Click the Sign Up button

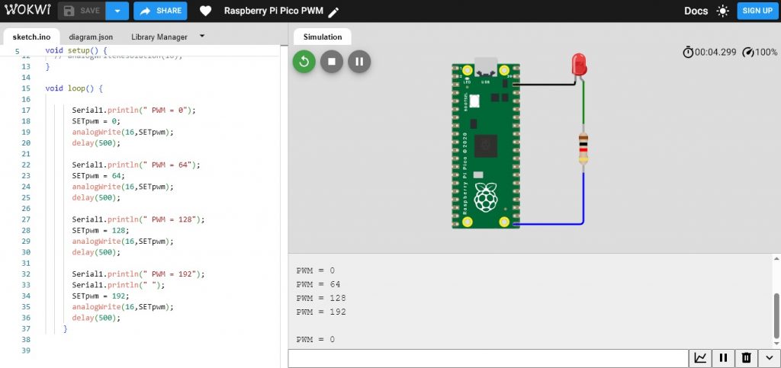click(757, 11)
